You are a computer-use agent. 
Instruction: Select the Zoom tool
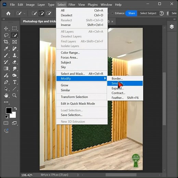(x=14, y=95)
